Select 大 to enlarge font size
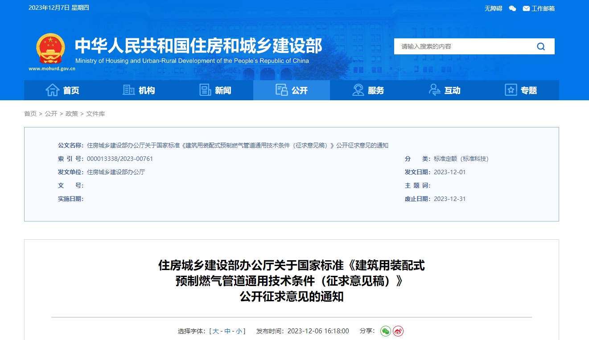The height and width of the screenshot is (340, 589). click(x=216, y=331)
